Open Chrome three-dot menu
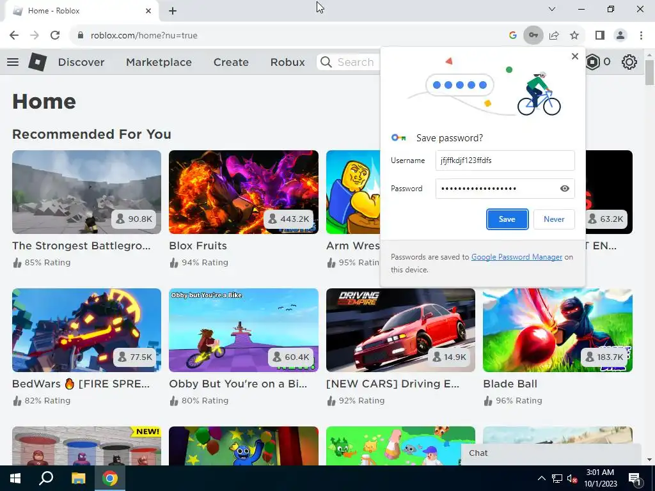The height and width of the screenshot is (491, 655). (x=641, y=36)
